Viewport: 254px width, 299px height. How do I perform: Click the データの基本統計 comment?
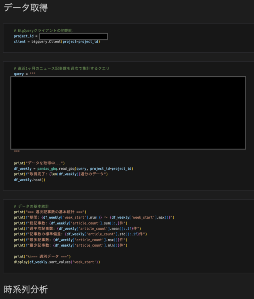coord(31,206)
